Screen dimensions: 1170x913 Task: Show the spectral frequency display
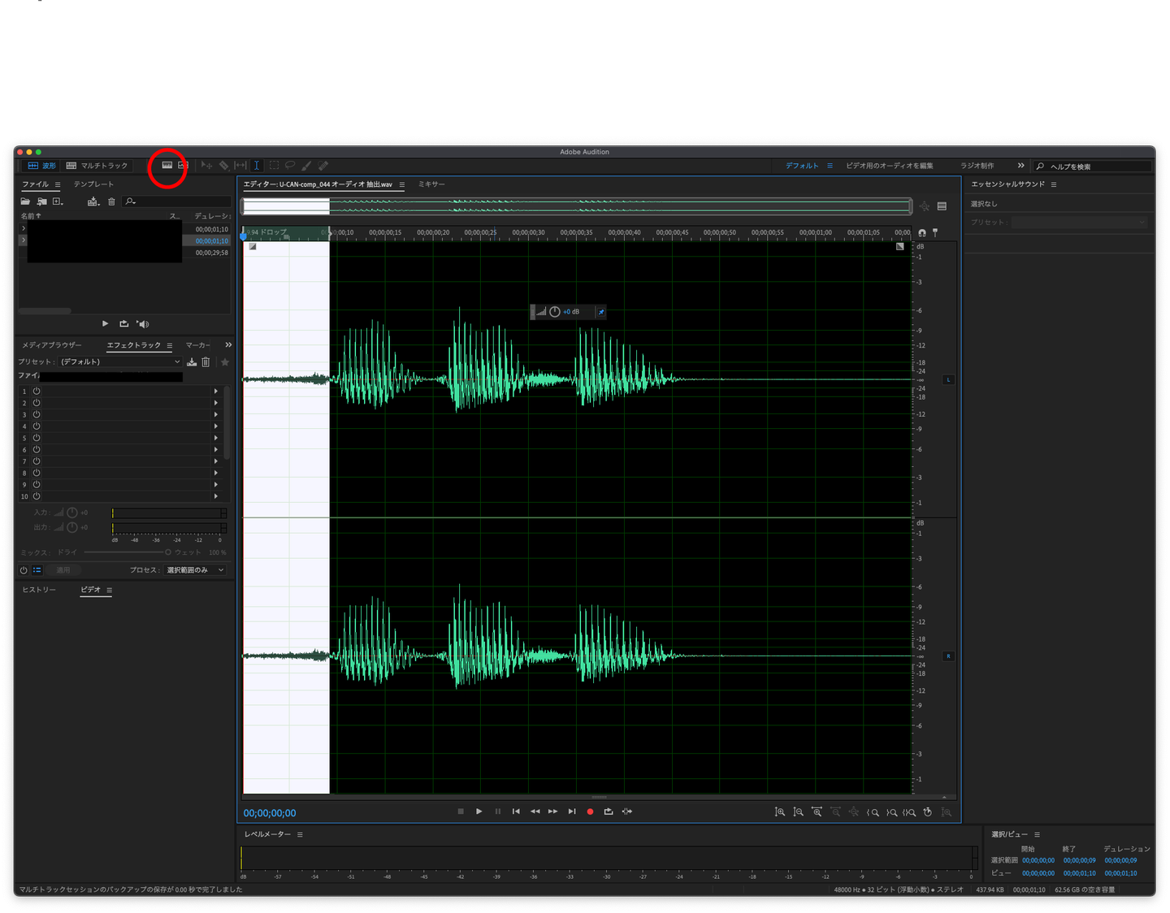click(x=167, y=166)
